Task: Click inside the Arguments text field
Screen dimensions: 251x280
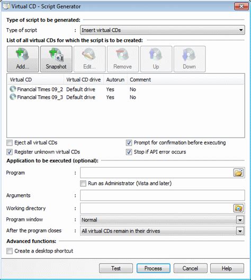Action: click(x=163, y=195)
